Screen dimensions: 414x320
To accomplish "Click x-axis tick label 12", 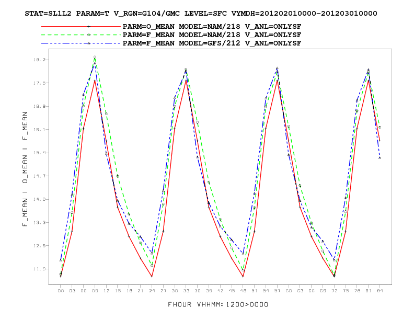I will click(x=107, y=291).
